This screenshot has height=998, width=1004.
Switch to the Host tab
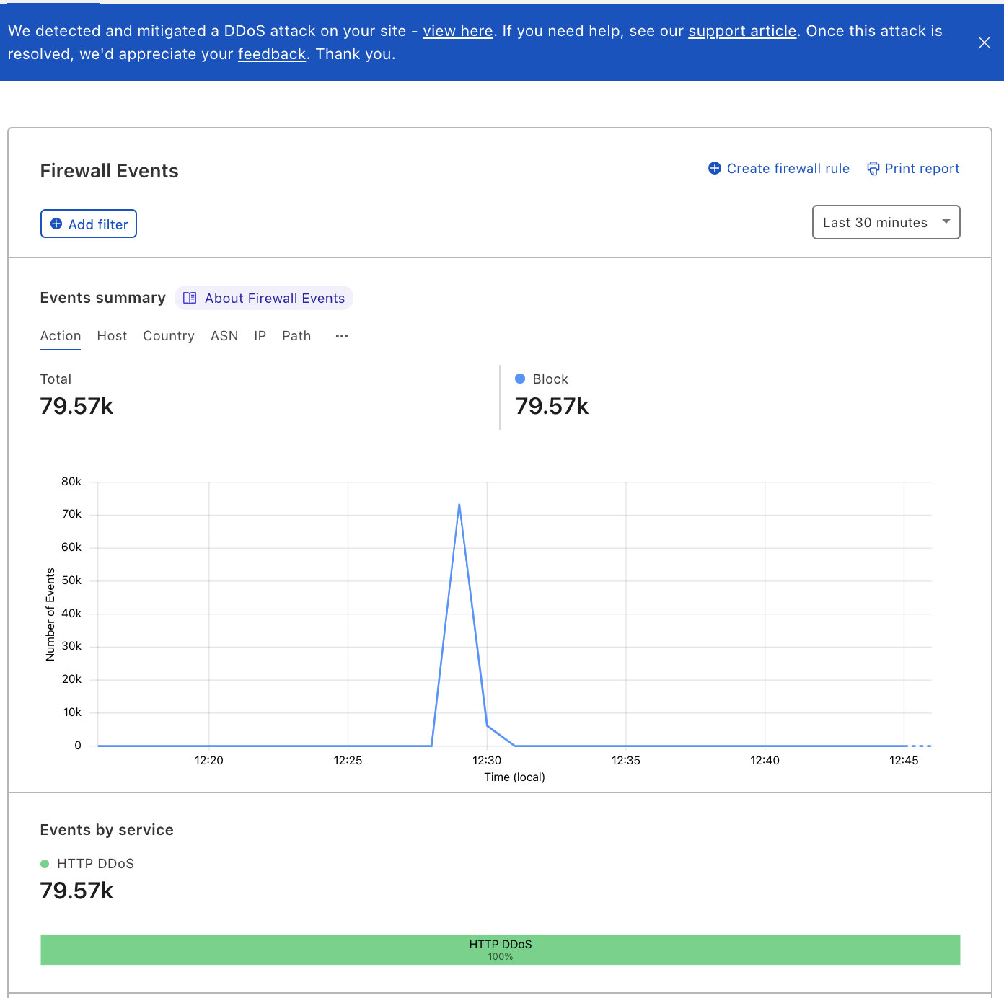(x=112, y=336)
